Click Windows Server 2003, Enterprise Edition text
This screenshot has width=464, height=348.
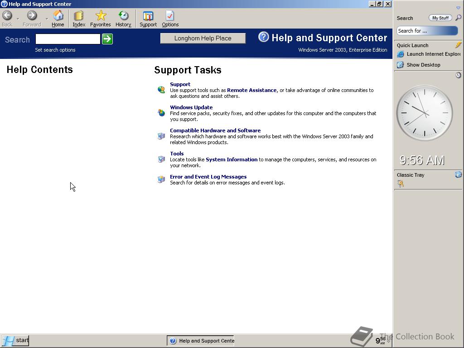point(343,50)
